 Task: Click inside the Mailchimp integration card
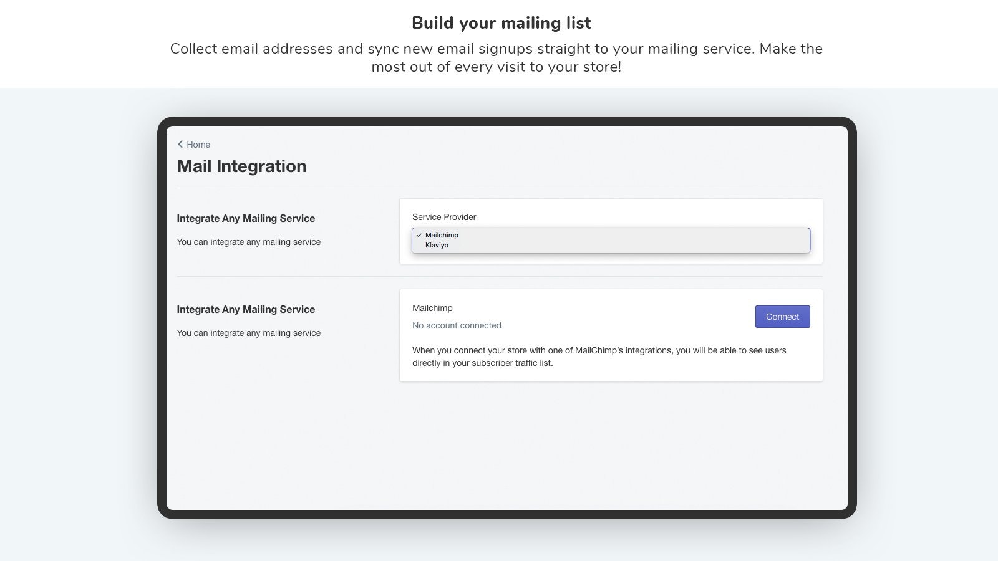click(611, 335)
